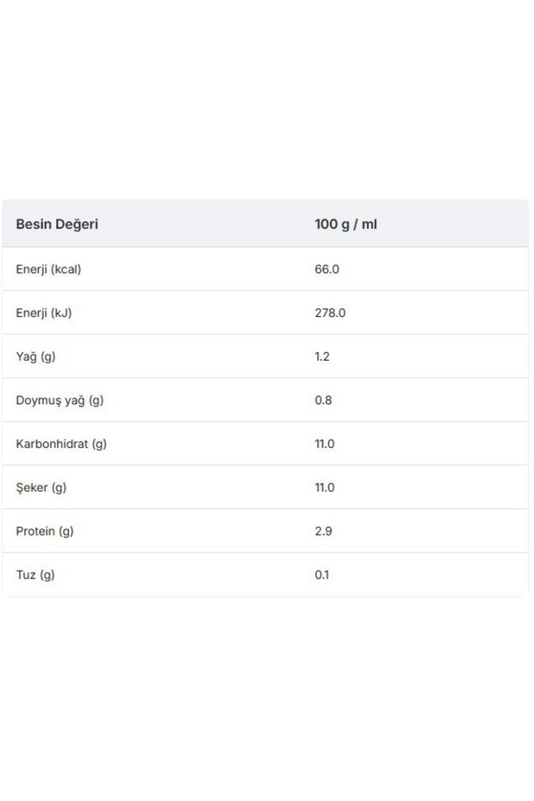Image resolution: width=534 pixels, height=801 pixels.
Task: Click the 0.8 saturated fat value
Action: tap(323, 400)
